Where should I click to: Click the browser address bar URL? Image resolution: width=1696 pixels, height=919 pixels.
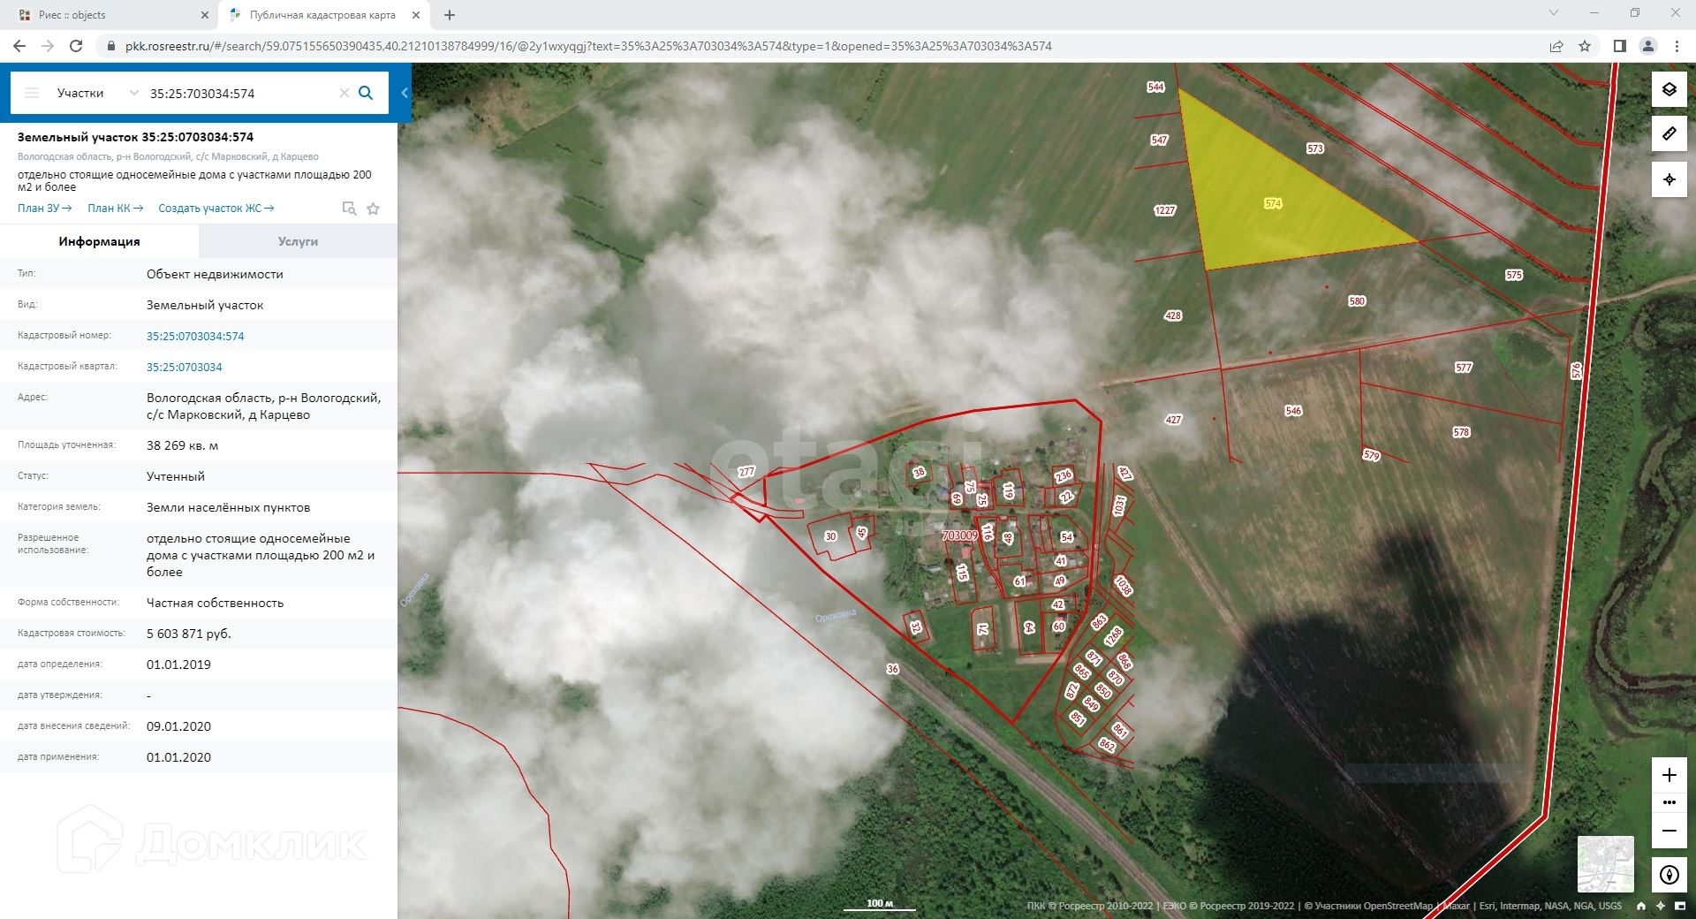pyautogui.click(x=588, y=46)
